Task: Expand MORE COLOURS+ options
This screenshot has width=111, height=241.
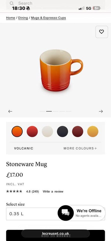Action: (80, 148)
